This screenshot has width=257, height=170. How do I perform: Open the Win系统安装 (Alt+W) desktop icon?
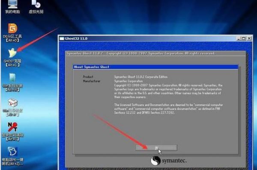[12, 82]
